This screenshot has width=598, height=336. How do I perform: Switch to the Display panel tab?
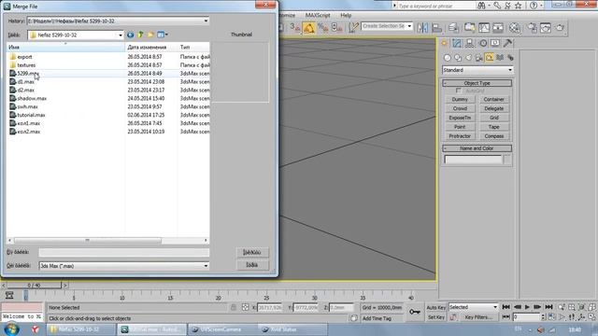(x=495, y=44)
